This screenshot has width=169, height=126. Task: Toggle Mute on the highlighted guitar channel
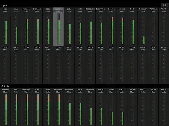point(58,11)
